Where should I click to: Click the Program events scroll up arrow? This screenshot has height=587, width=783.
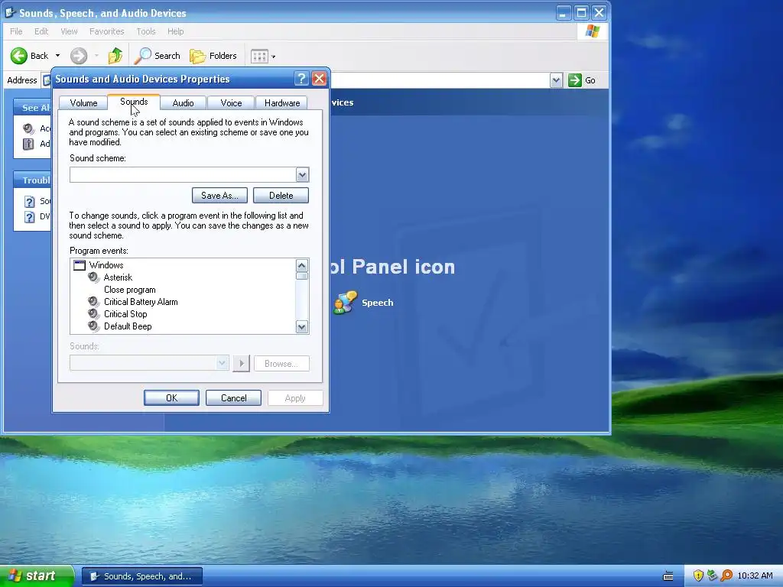[x=301, y=265]
